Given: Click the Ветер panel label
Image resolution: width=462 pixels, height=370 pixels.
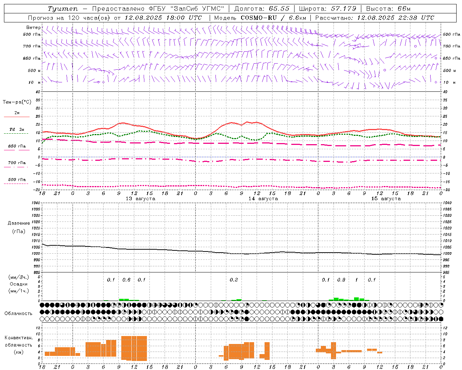Looking at the screenshot, I should click(33, 27).
